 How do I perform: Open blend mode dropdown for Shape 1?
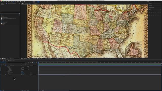(25, 67)
